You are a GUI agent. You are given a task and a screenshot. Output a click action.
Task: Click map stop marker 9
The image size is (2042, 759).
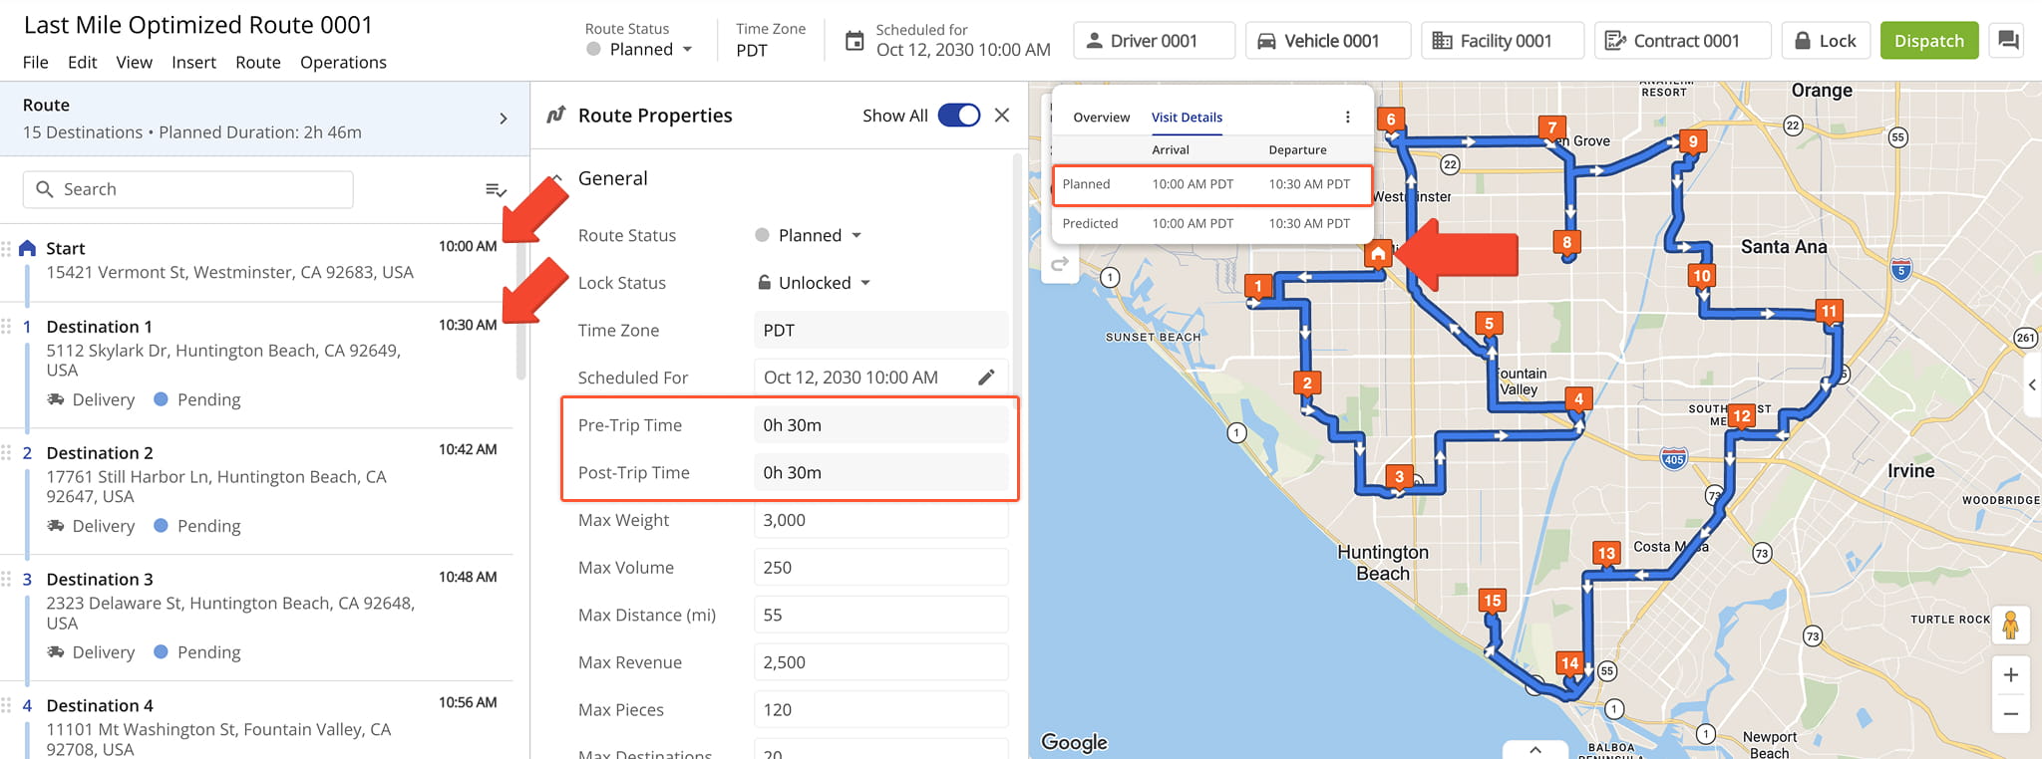1692,141
